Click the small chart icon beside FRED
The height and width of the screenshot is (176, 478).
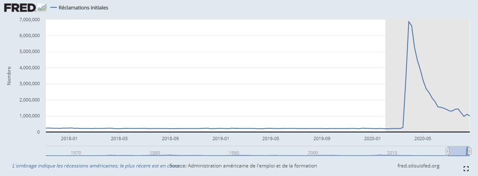coord(42,7)
